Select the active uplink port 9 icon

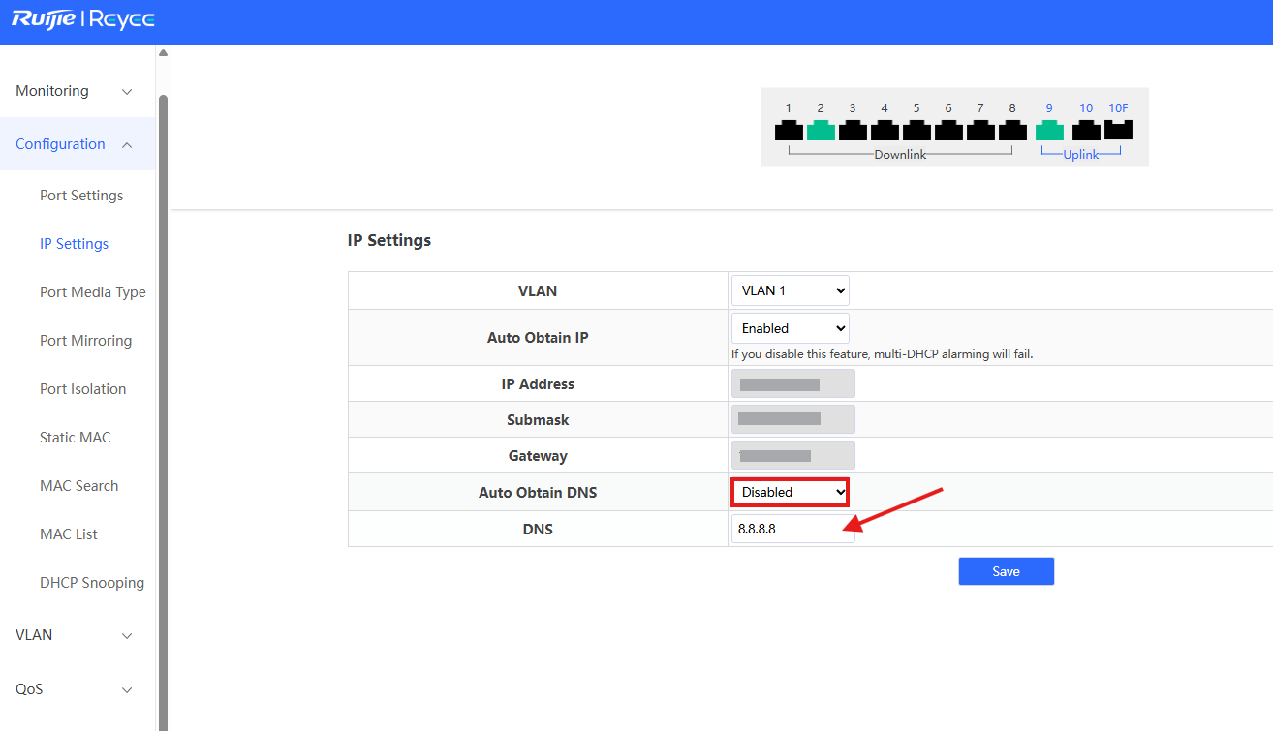1048,129
